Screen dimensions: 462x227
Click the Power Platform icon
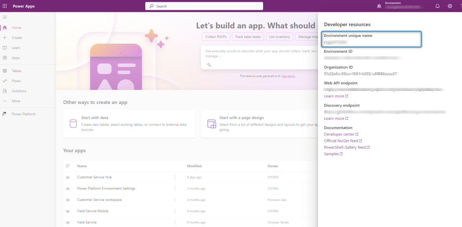[5, 114]
